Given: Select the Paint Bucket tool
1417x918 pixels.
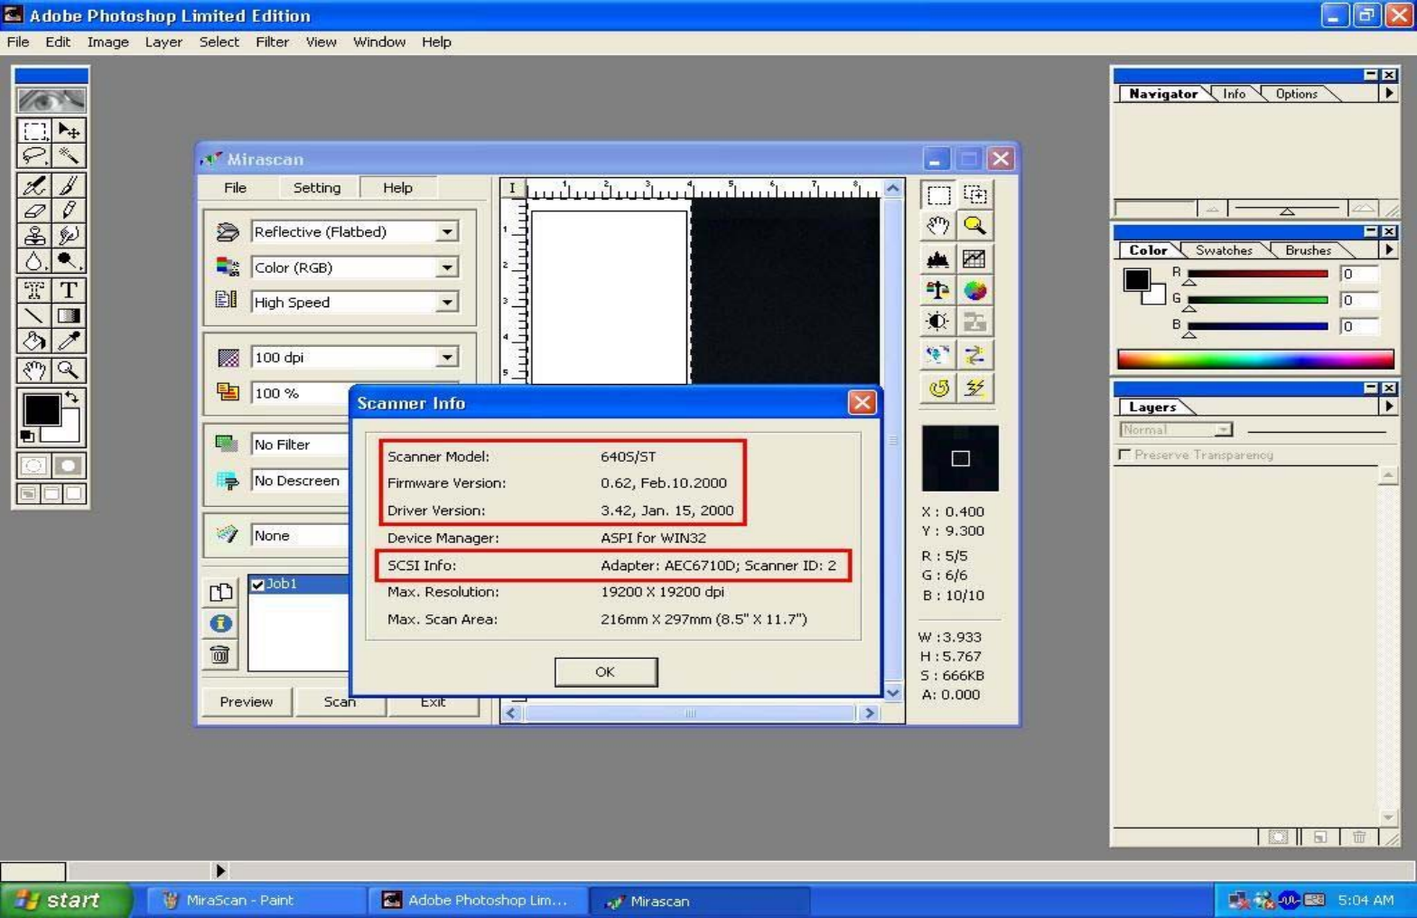Looking at the screenshot, I should (34, 341).
